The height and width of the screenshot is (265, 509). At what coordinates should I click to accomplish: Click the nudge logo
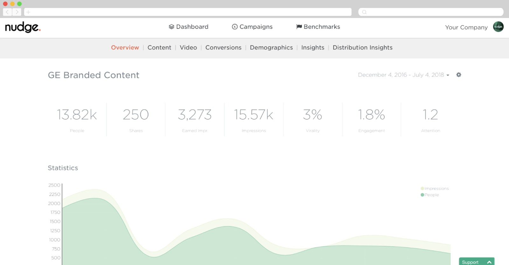(x=22, y=28)
